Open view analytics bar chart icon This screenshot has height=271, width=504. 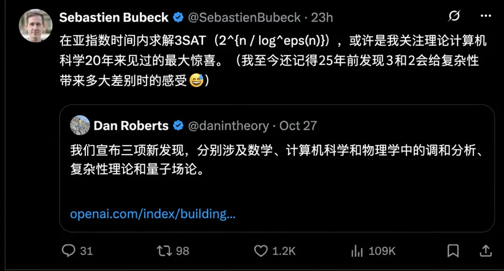coord(357,251)
